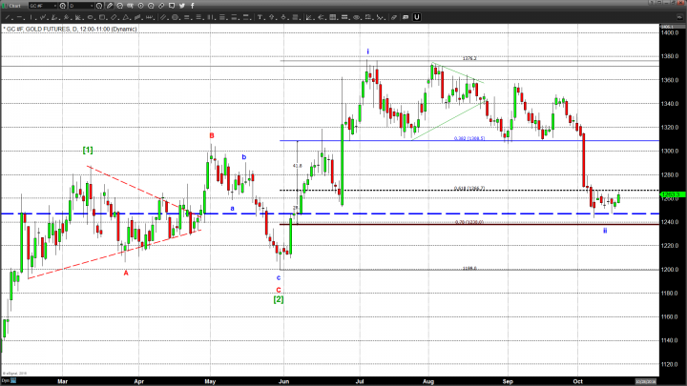687x386 pixels.
Task: Open the GC #F symbol dropdown
Action: point(55,6)
